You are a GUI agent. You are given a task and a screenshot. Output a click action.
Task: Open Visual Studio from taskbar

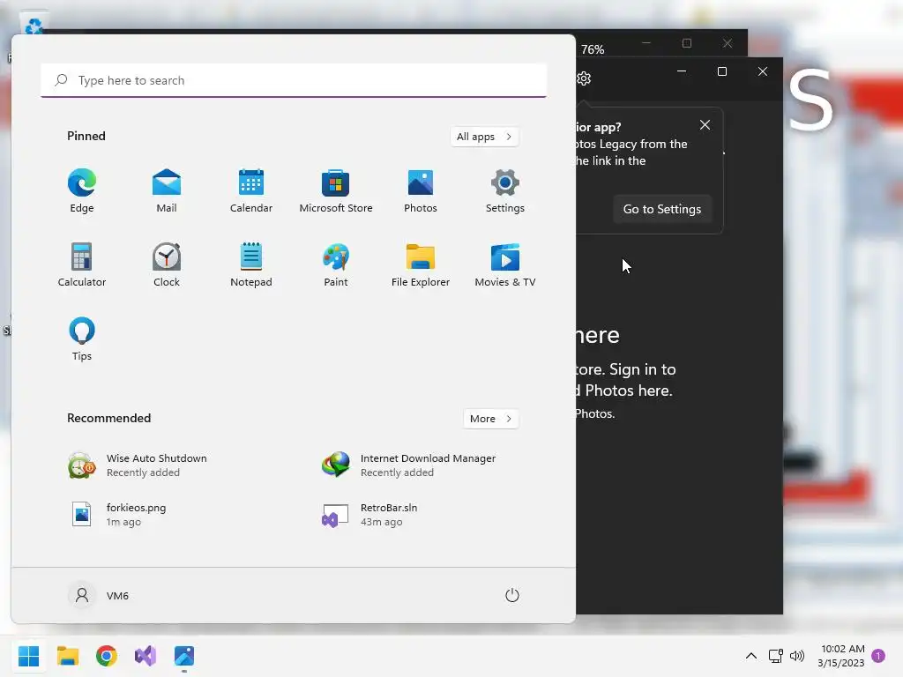[146, 656]
